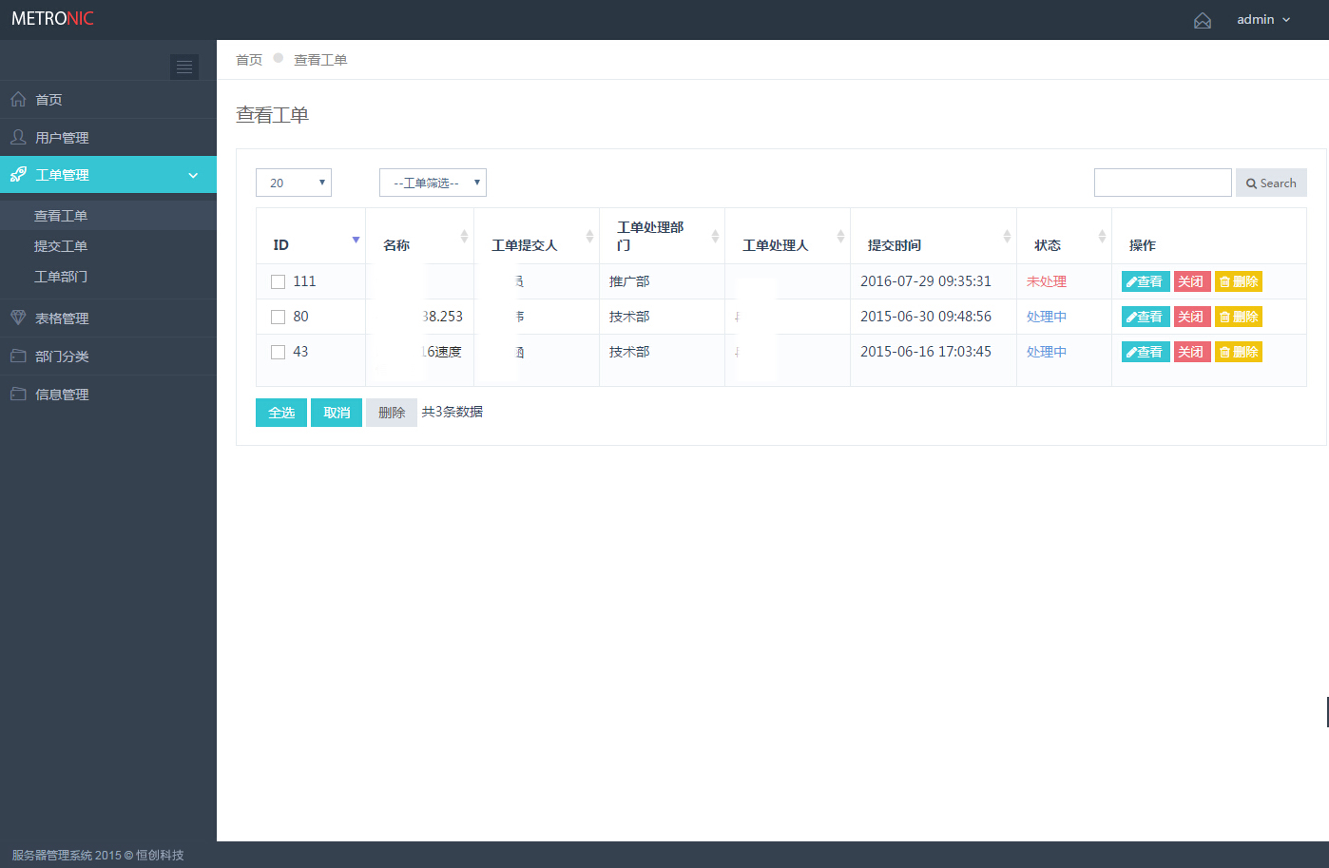Click 查看 button for ticket 43
Screen dimensions: 1329x868
1146,352
